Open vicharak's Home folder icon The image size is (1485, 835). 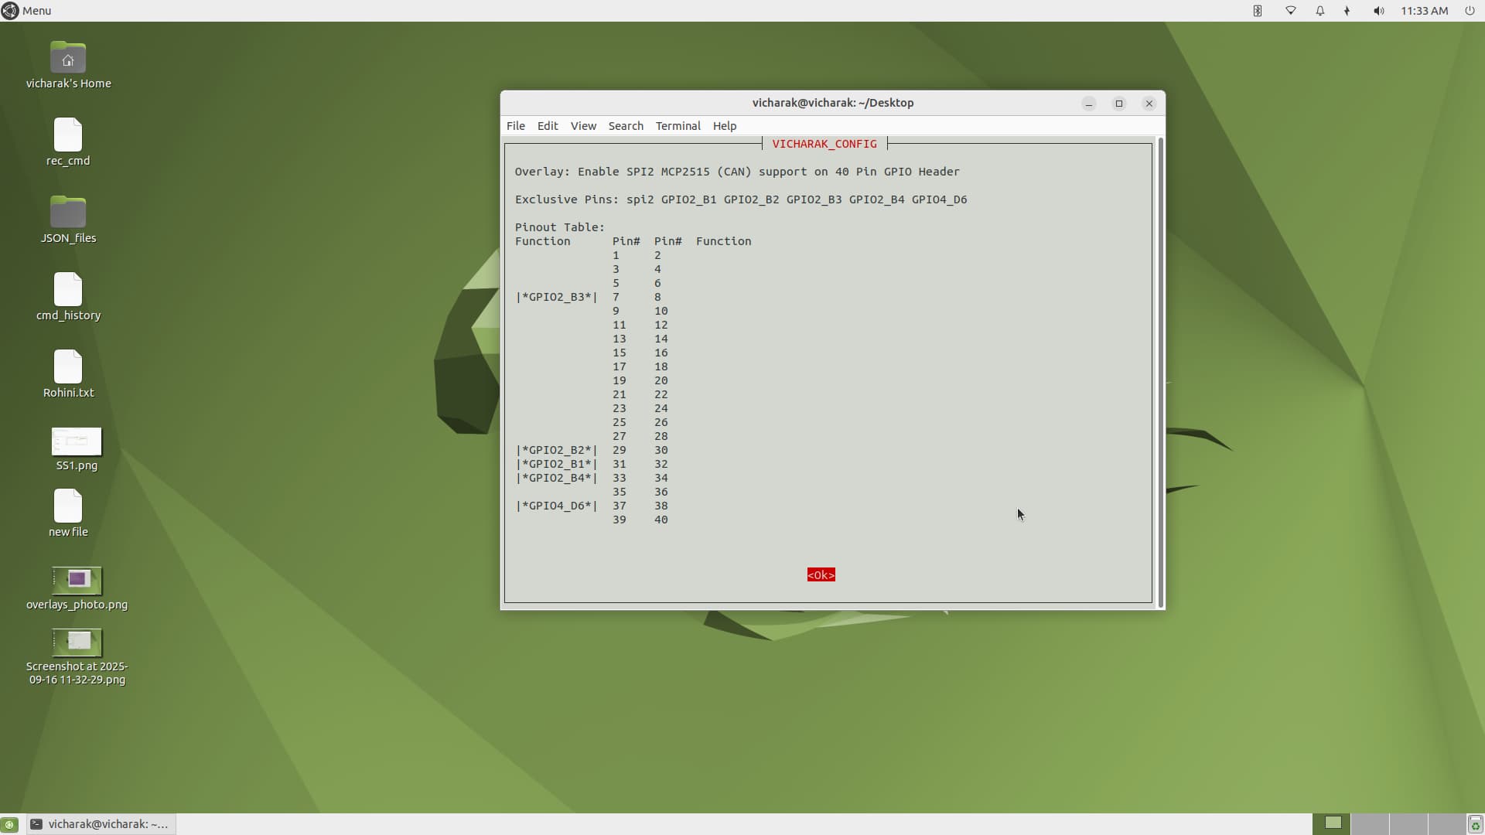68,59
